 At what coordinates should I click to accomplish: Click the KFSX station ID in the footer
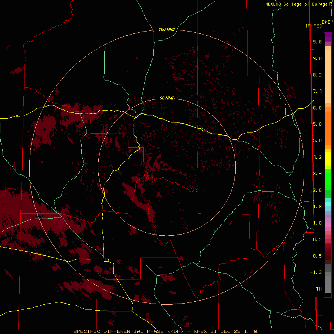200,331
